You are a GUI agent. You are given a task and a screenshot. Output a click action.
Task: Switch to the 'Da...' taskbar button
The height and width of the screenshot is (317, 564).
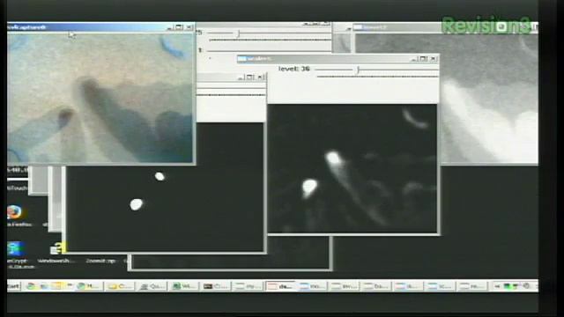coord(375,286)
